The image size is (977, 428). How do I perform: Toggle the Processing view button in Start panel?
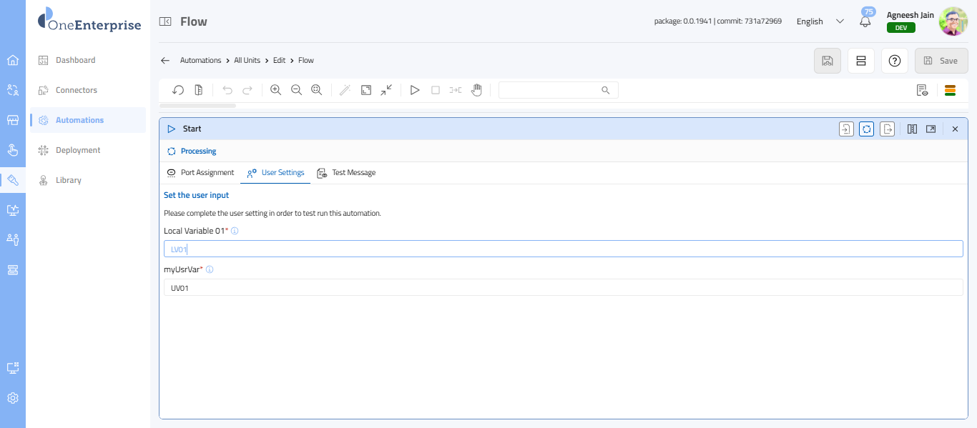tap(866, 129)
